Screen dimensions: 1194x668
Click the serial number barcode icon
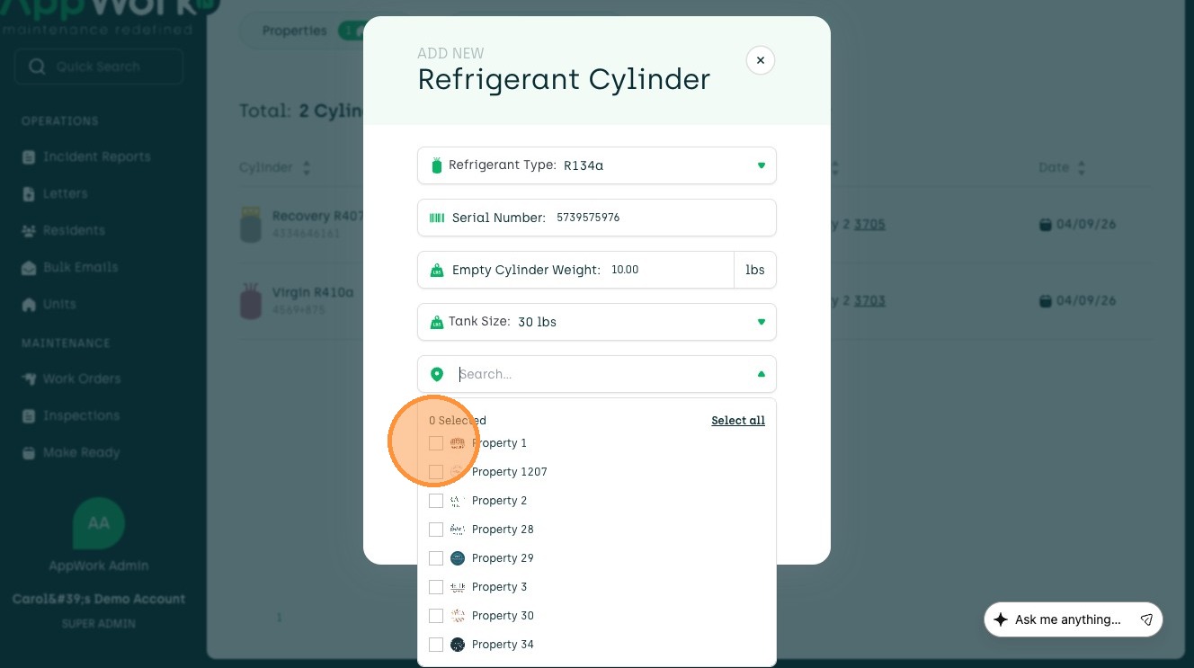(x=437, y=218)
